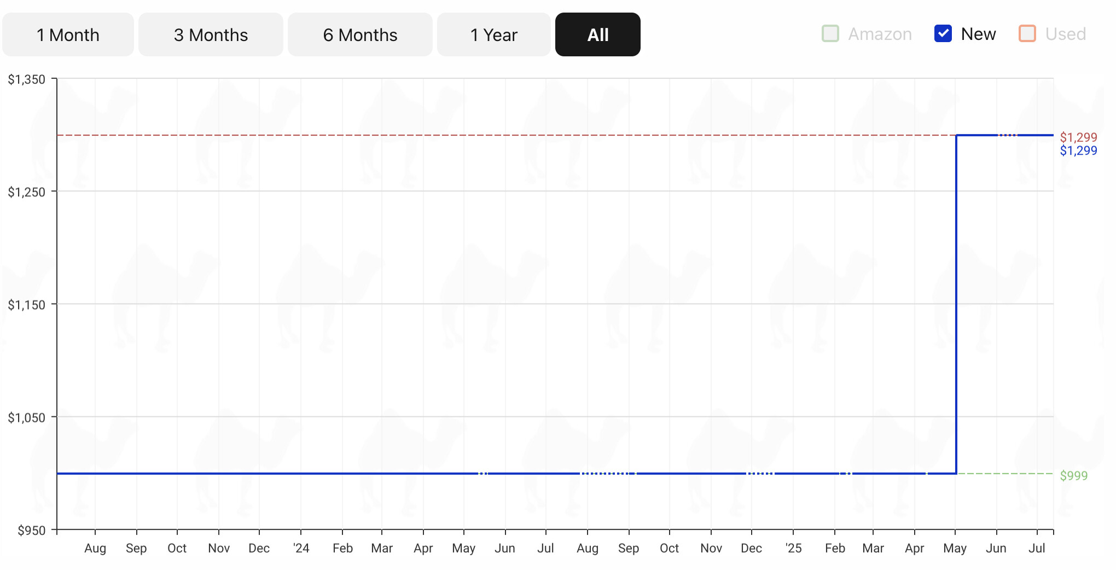Image resolution: width=1116 pixels, height=570 pixels.
Task: Click the $1,350 y-axis label
Action: tap(26, 80)
